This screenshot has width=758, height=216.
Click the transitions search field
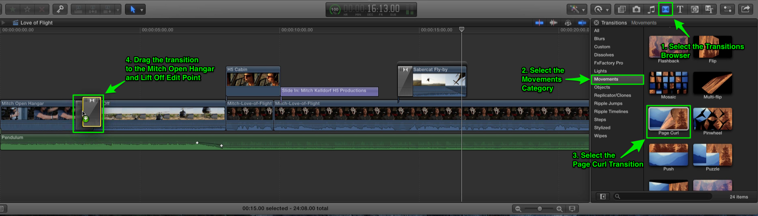coord(663,197)
